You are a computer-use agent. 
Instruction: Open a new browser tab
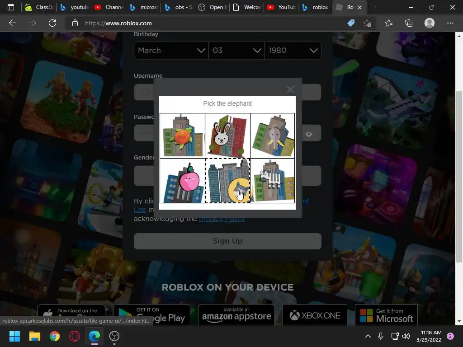(375, 7)
